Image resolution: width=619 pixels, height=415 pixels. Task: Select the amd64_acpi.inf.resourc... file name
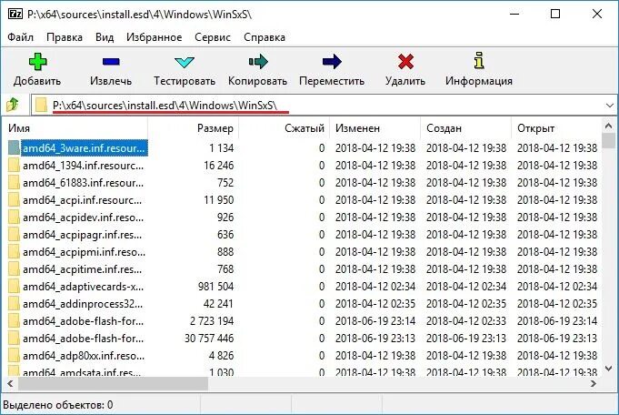tap(82, 200)
